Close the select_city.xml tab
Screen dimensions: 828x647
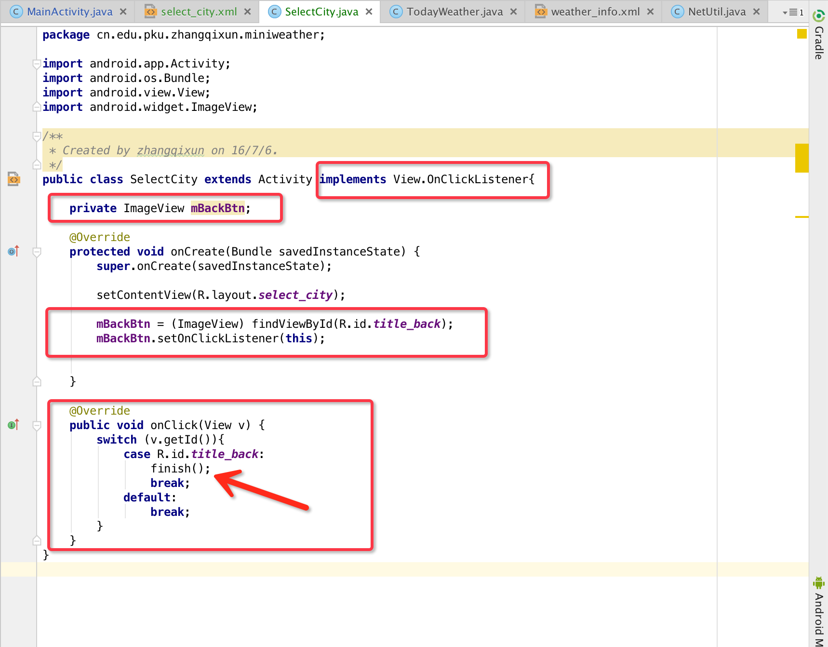tap(247, 12)
